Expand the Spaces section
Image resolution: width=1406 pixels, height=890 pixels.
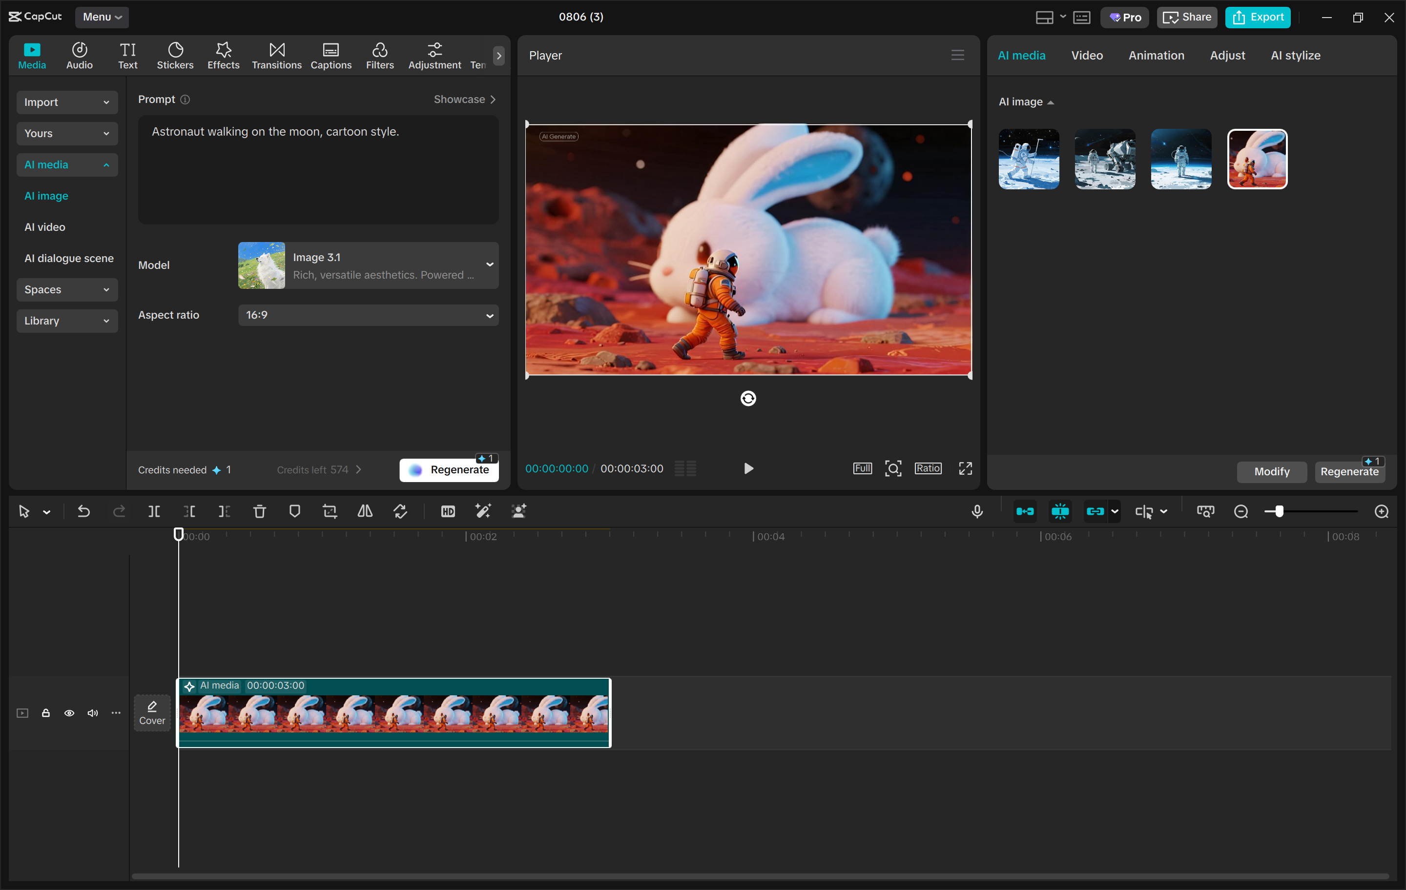tap(67, 289)
